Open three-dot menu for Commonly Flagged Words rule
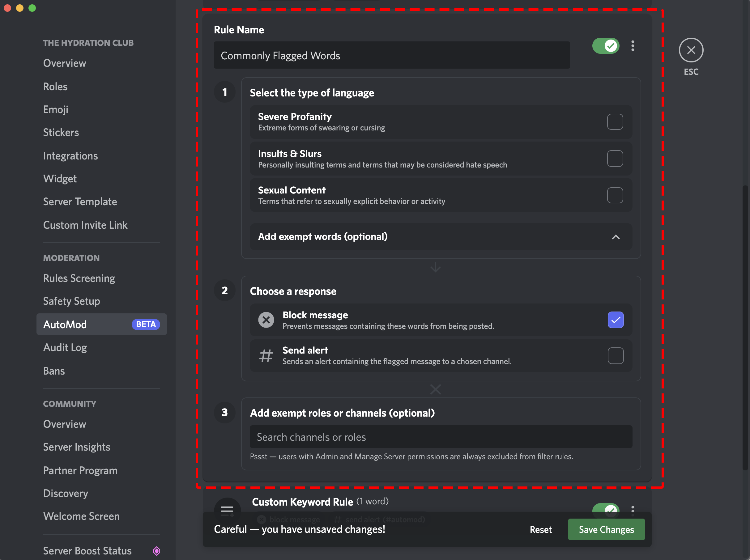This screenshot has width=750, height=560. pyautogui.click(x=632, y=46)
